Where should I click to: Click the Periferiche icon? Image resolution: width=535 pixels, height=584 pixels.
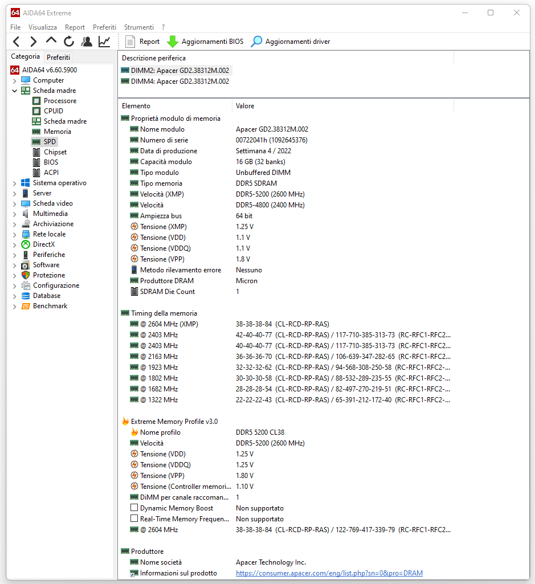[x=25, y=255]
